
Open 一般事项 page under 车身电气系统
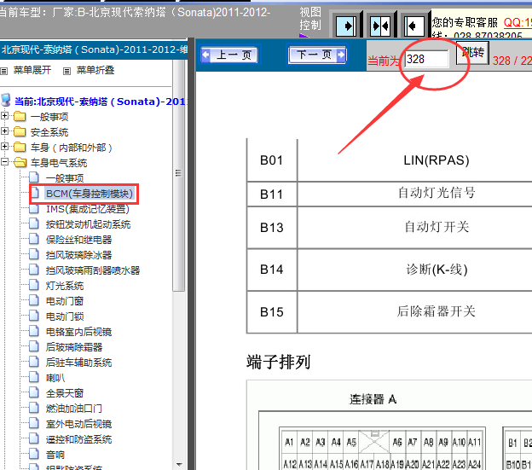[65, 178]
